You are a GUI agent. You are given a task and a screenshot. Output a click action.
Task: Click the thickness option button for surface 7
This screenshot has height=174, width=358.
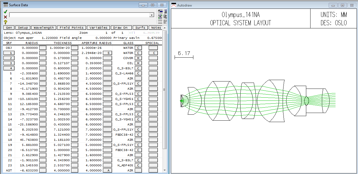(75, 83)
